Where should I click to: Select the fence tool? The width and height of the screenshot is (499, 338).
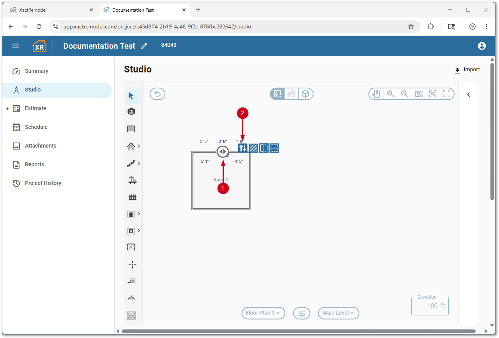pyautogui.click(x=133, y=197)
